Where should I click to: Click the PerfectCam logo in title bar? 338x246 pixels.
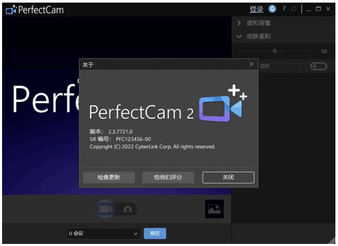pyautogui.click(x=34, y=10)
